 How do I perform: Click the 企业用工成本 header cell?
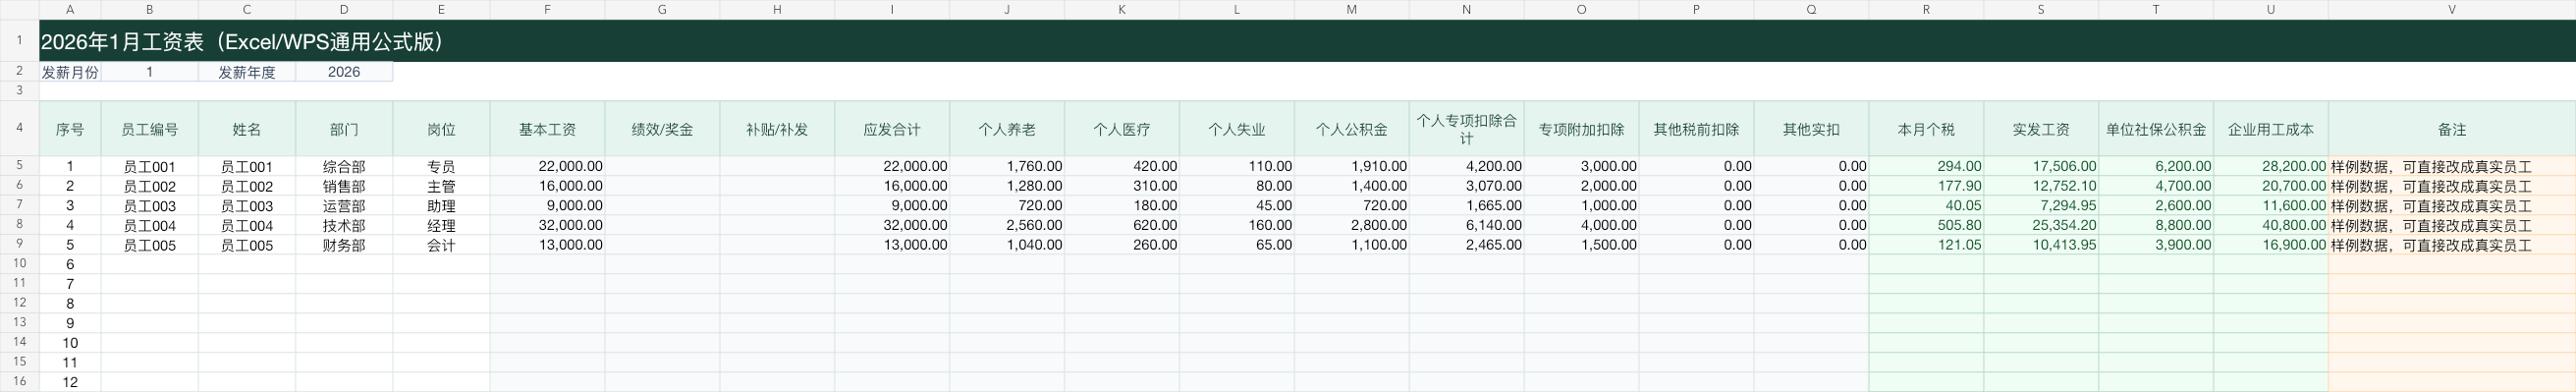coord(2271,129)
